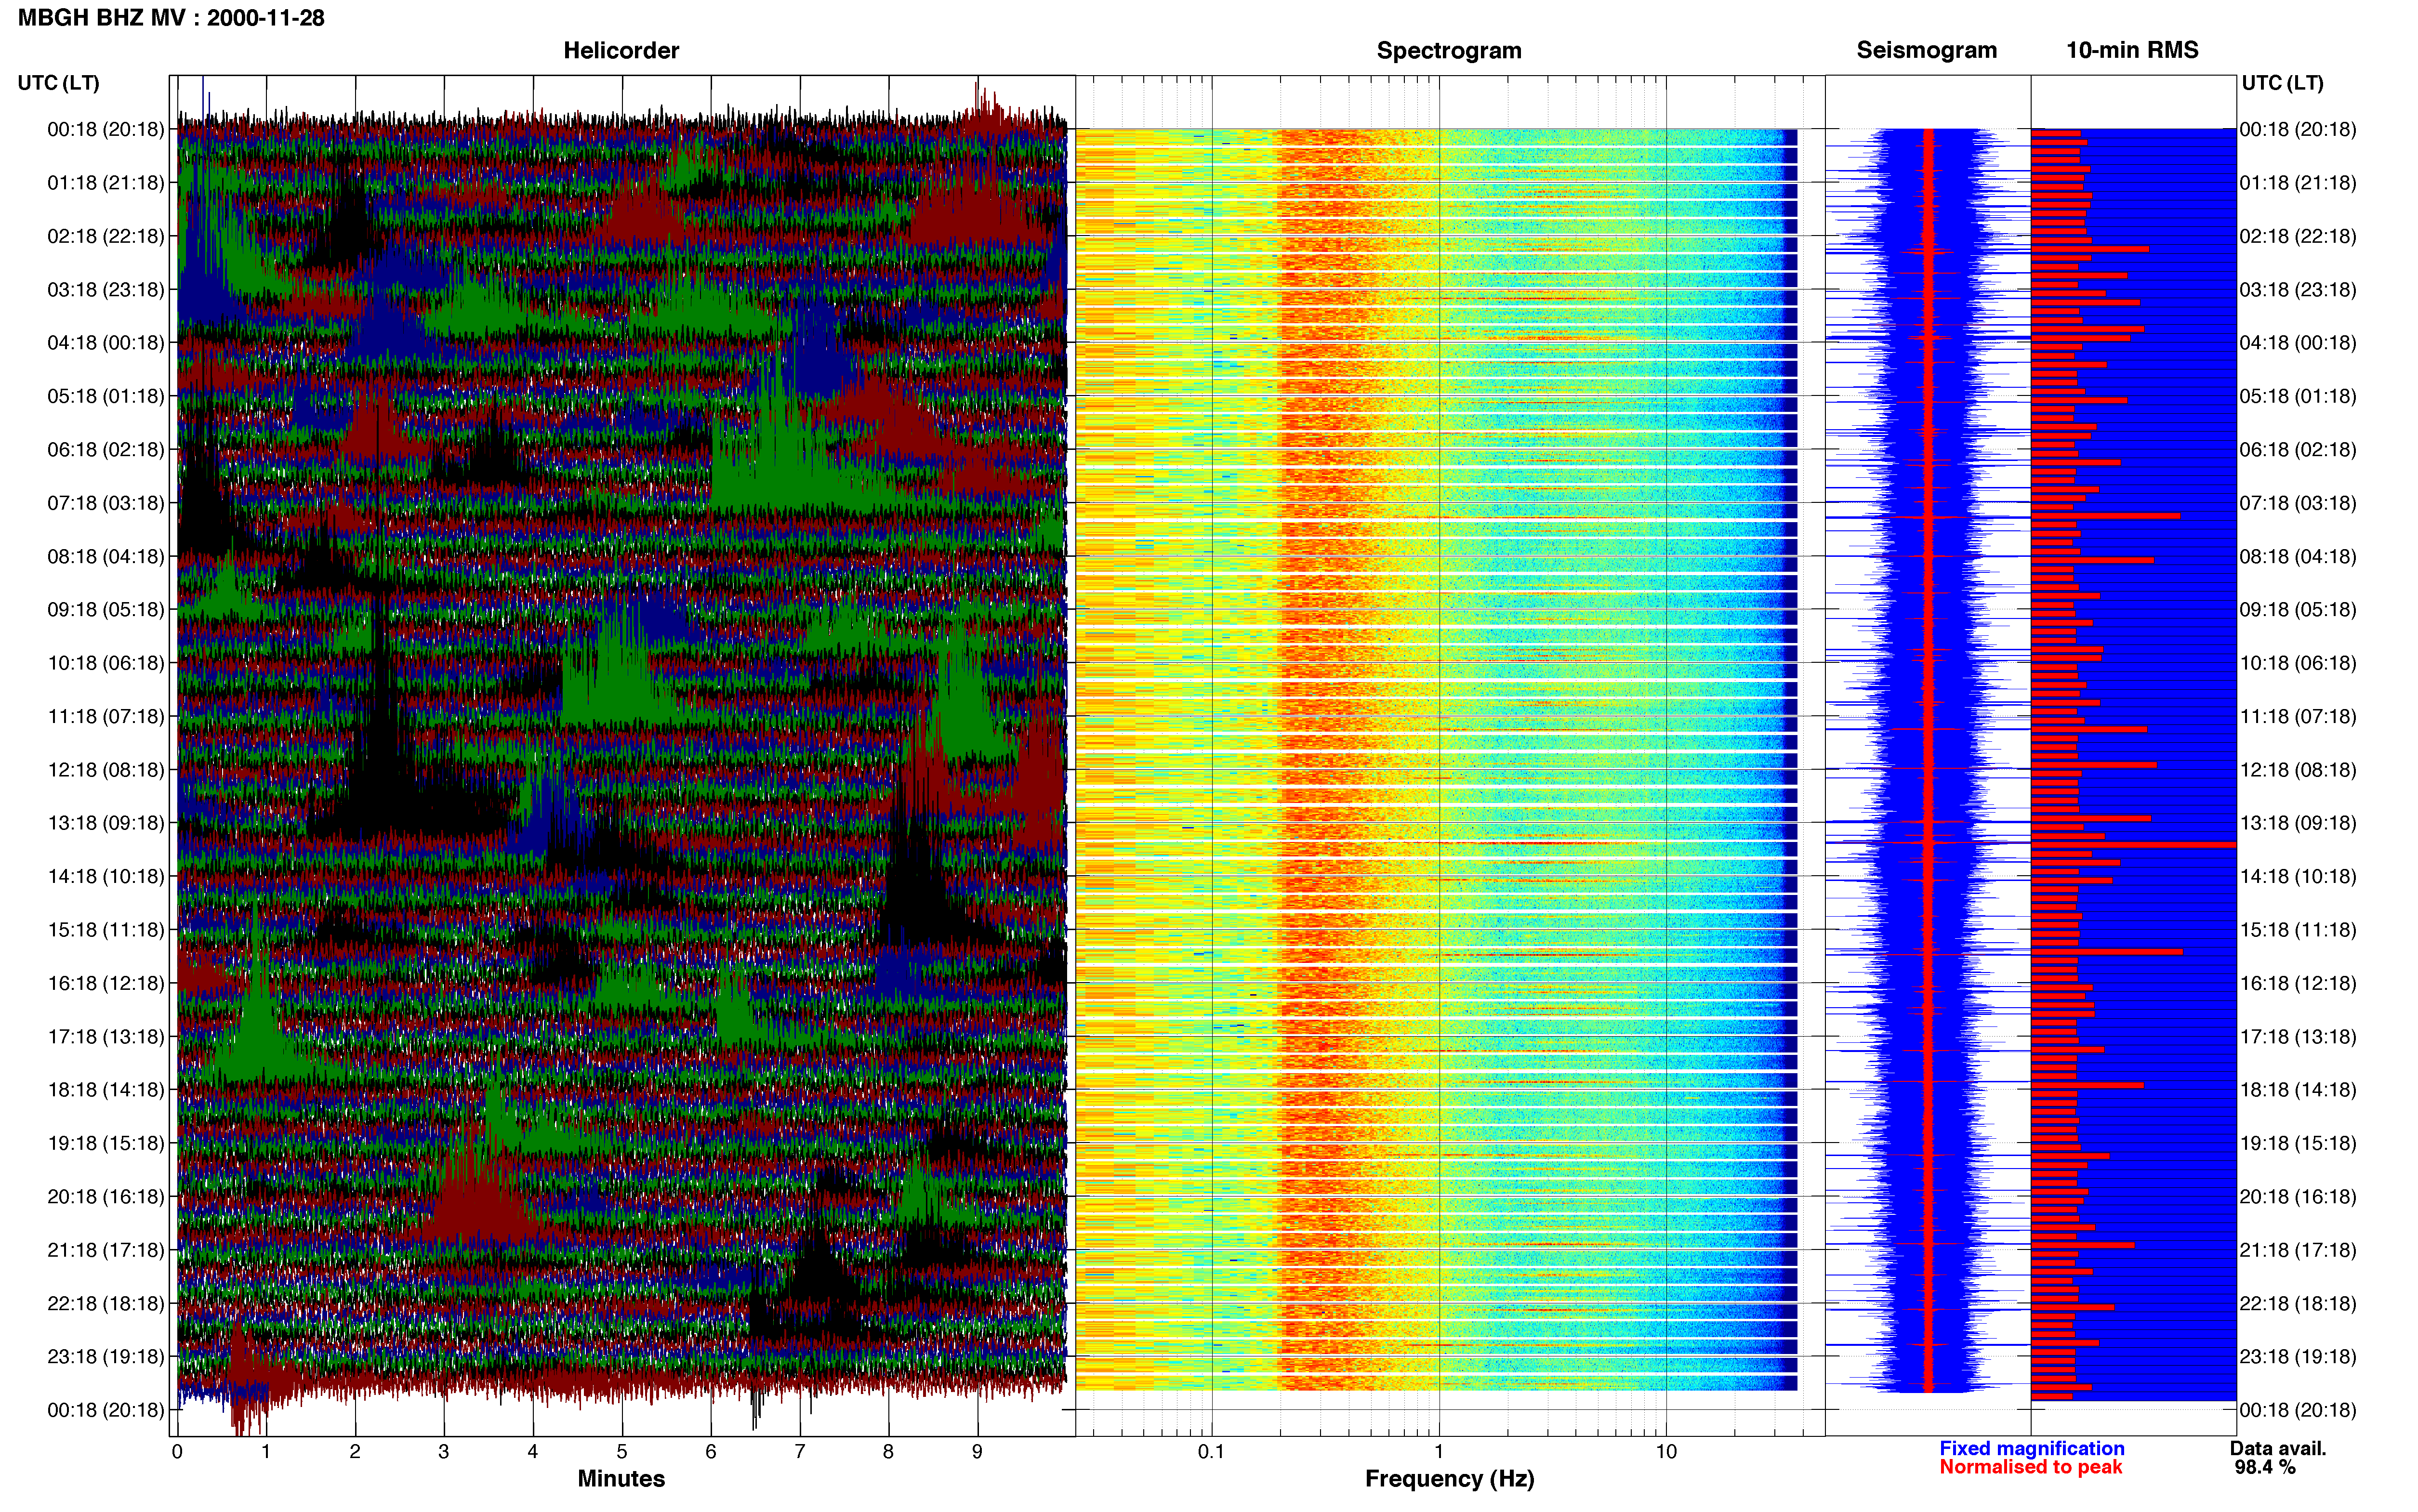Image resolution: width=2418 pixels, height=1512 pixels.
Task: Click the left time label '20:18 (16:18)'
Action: 106,1197
